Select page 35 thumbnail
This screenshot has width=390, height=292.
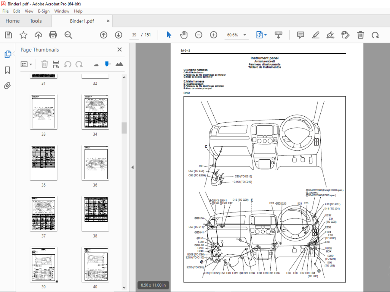pyautogui.click(x=43, y=163)
